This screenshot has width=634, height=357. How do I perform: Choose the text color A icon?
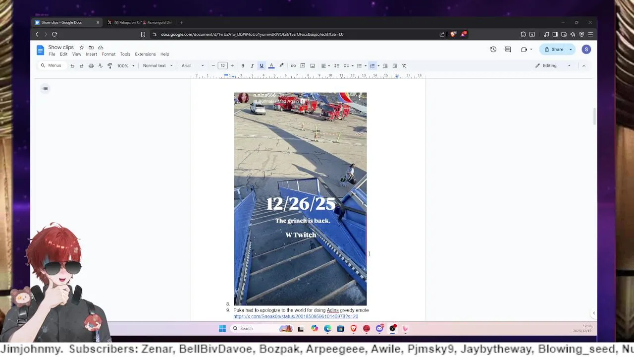(271, 66)
